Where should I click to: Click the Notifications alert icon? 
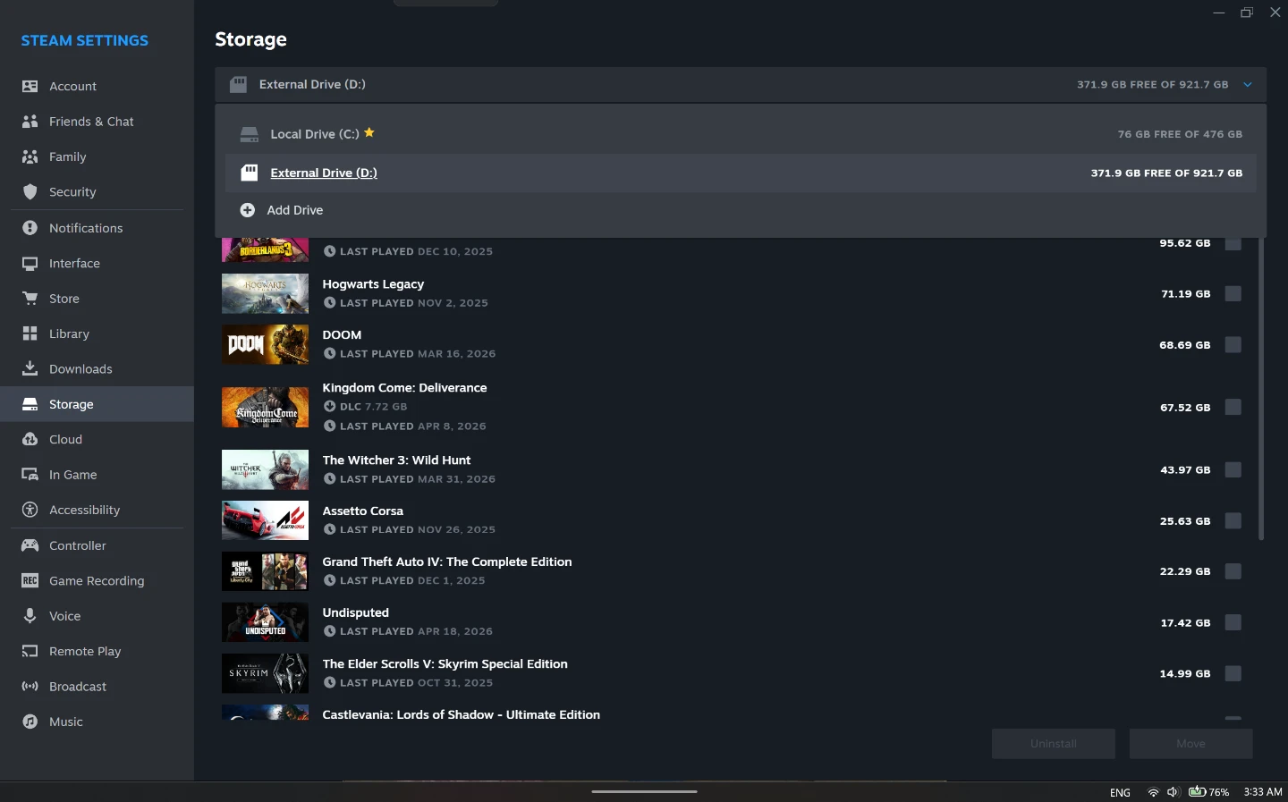coord(30,228)
